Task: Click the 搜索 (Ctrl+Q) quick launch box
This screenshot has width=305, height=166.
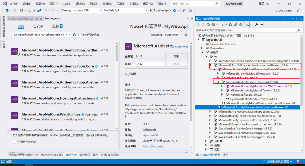Action: (x=195, y=3)
